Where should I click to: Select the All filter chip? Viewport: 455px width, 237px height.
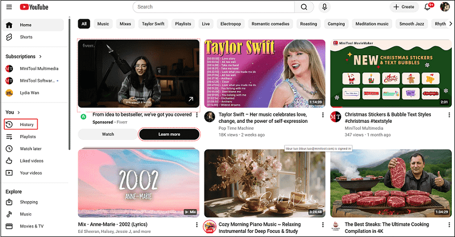pyautogui.click(x=84, y=24)
